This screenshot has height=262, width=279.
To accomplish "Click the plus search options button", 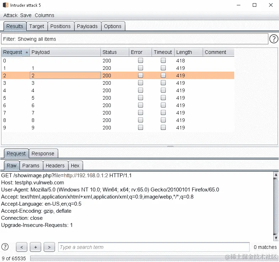I will click(x=35, y=247).
